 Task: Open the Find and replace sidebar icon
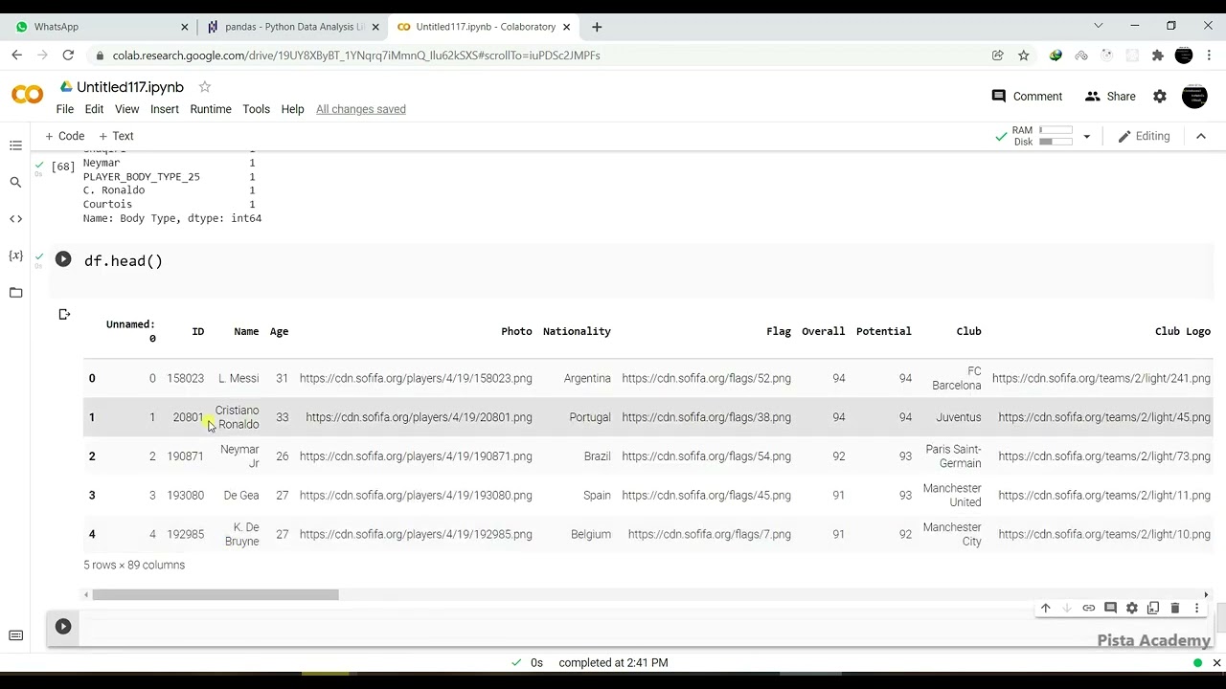(15, 182)
